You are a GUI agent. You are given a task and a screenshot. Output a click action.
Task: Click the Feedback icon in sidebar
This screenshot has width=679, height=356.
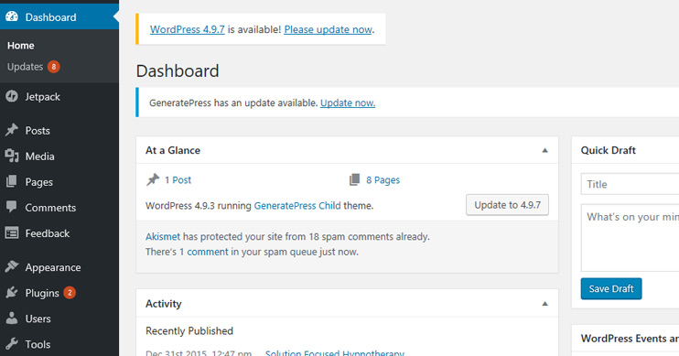pyautogui.click(x=12, y=233)
